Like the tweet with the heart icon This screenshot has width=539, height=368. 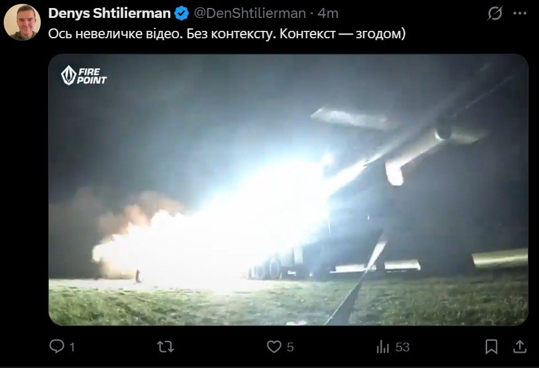[274, 346]
